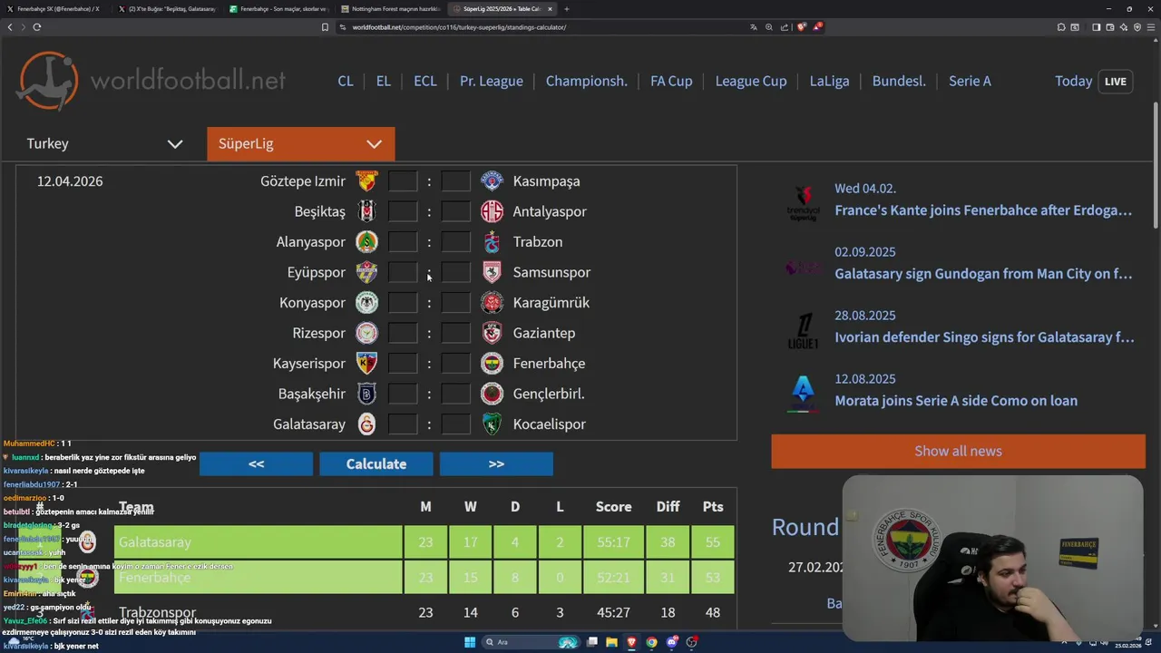Click Göztepe Izmir club crest
Screen dimensions: 1161x653
click(x=366, y=181)
